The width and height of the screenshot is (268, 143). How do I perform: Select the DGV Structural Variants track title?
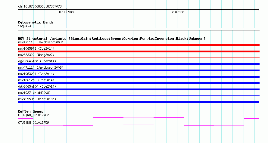(x=112, y=39)
